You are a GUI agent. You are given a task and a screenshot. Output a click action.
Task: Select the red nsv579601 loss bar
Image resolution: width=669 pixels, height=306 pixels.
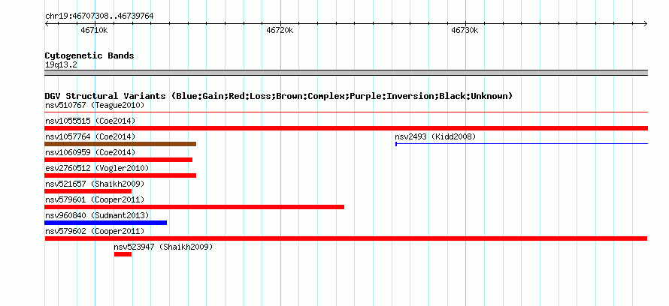point(195,207)
